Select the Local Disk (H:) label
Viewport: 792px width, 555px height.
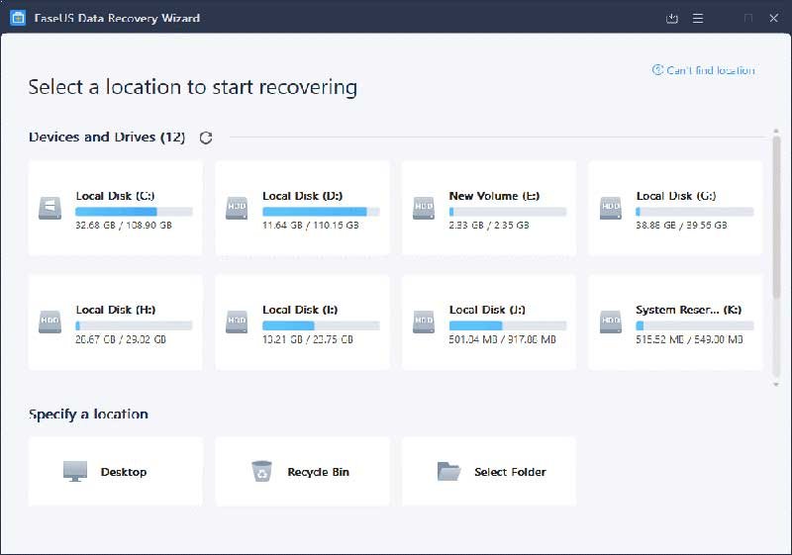[116, 310]
